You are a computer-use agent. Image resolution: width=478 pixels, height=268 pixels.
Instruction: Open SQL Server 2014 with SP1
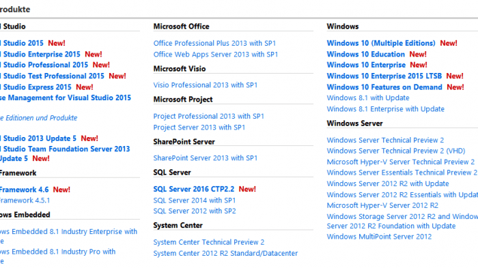(x=195, y=200)
